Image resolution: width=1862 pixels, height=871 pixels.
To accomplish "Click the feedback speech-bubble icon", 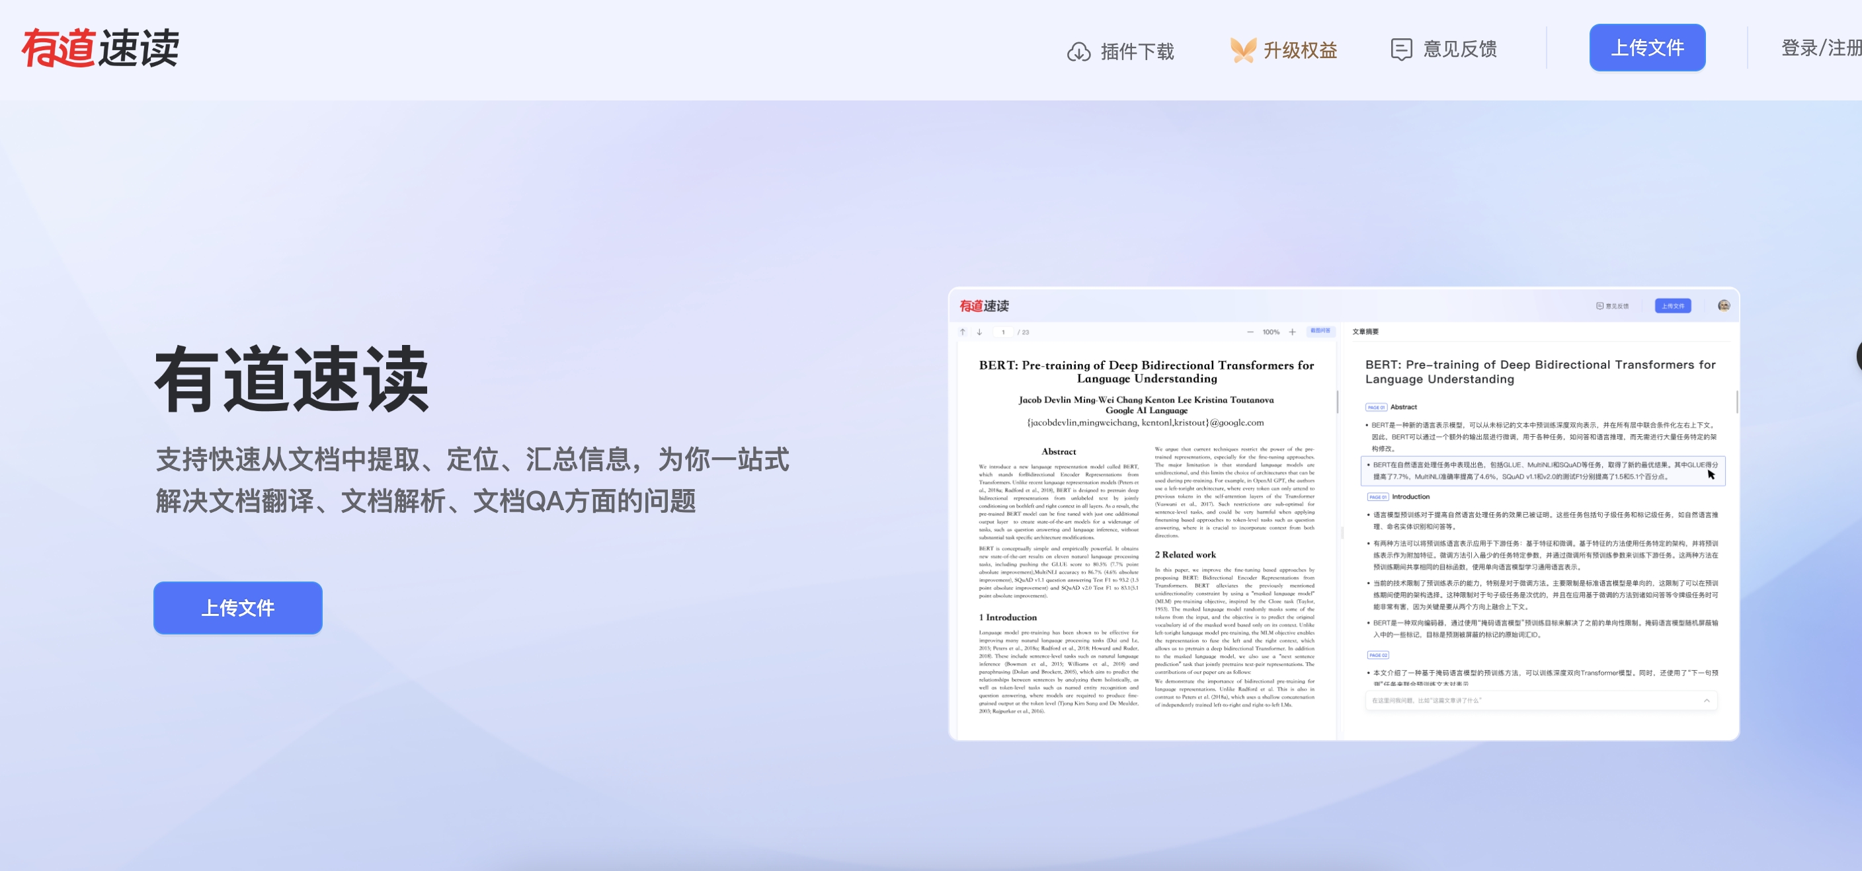I will [x=1401, y=49].
